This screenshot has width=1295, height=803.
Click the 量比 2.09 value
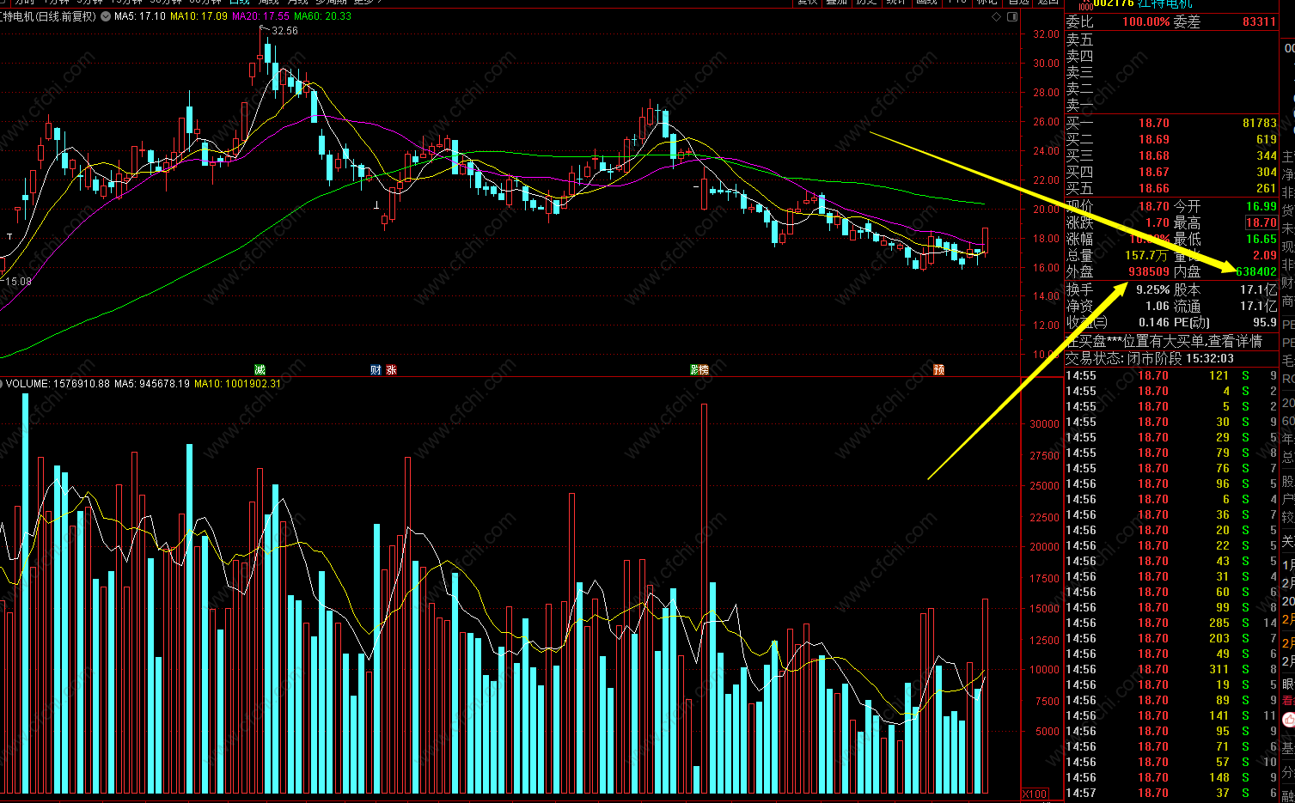point(1264,255)
